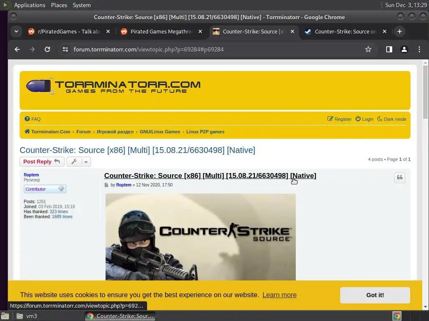This screenshot has width=429, height=321.
Task: Click the Post Reply button
Action: tap(42, 162)
